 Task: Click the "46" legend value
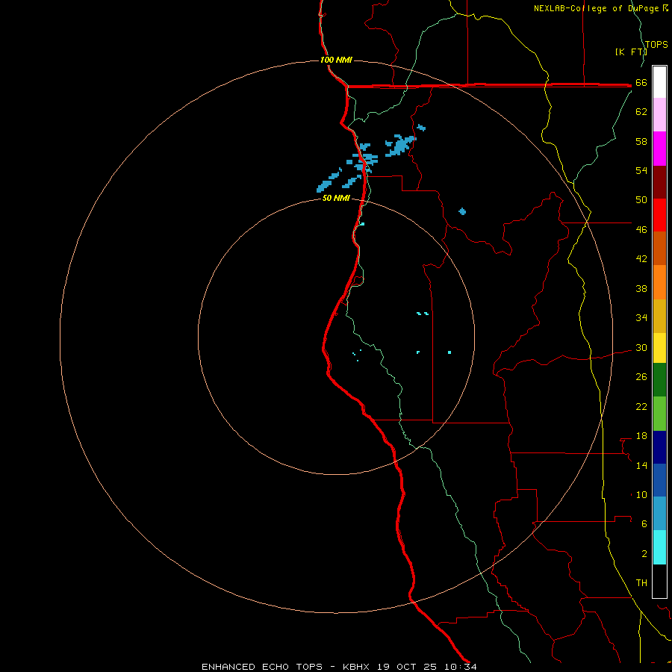pyautogui.click(x=641, y=230)
